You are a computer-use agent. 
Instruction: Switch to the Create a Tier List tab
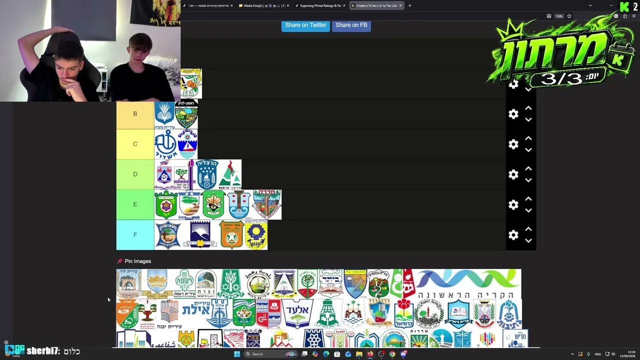click(x=375, y=5)
